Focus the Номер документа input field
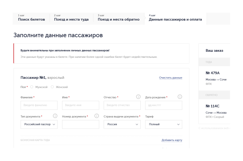 tap(81, 124)
